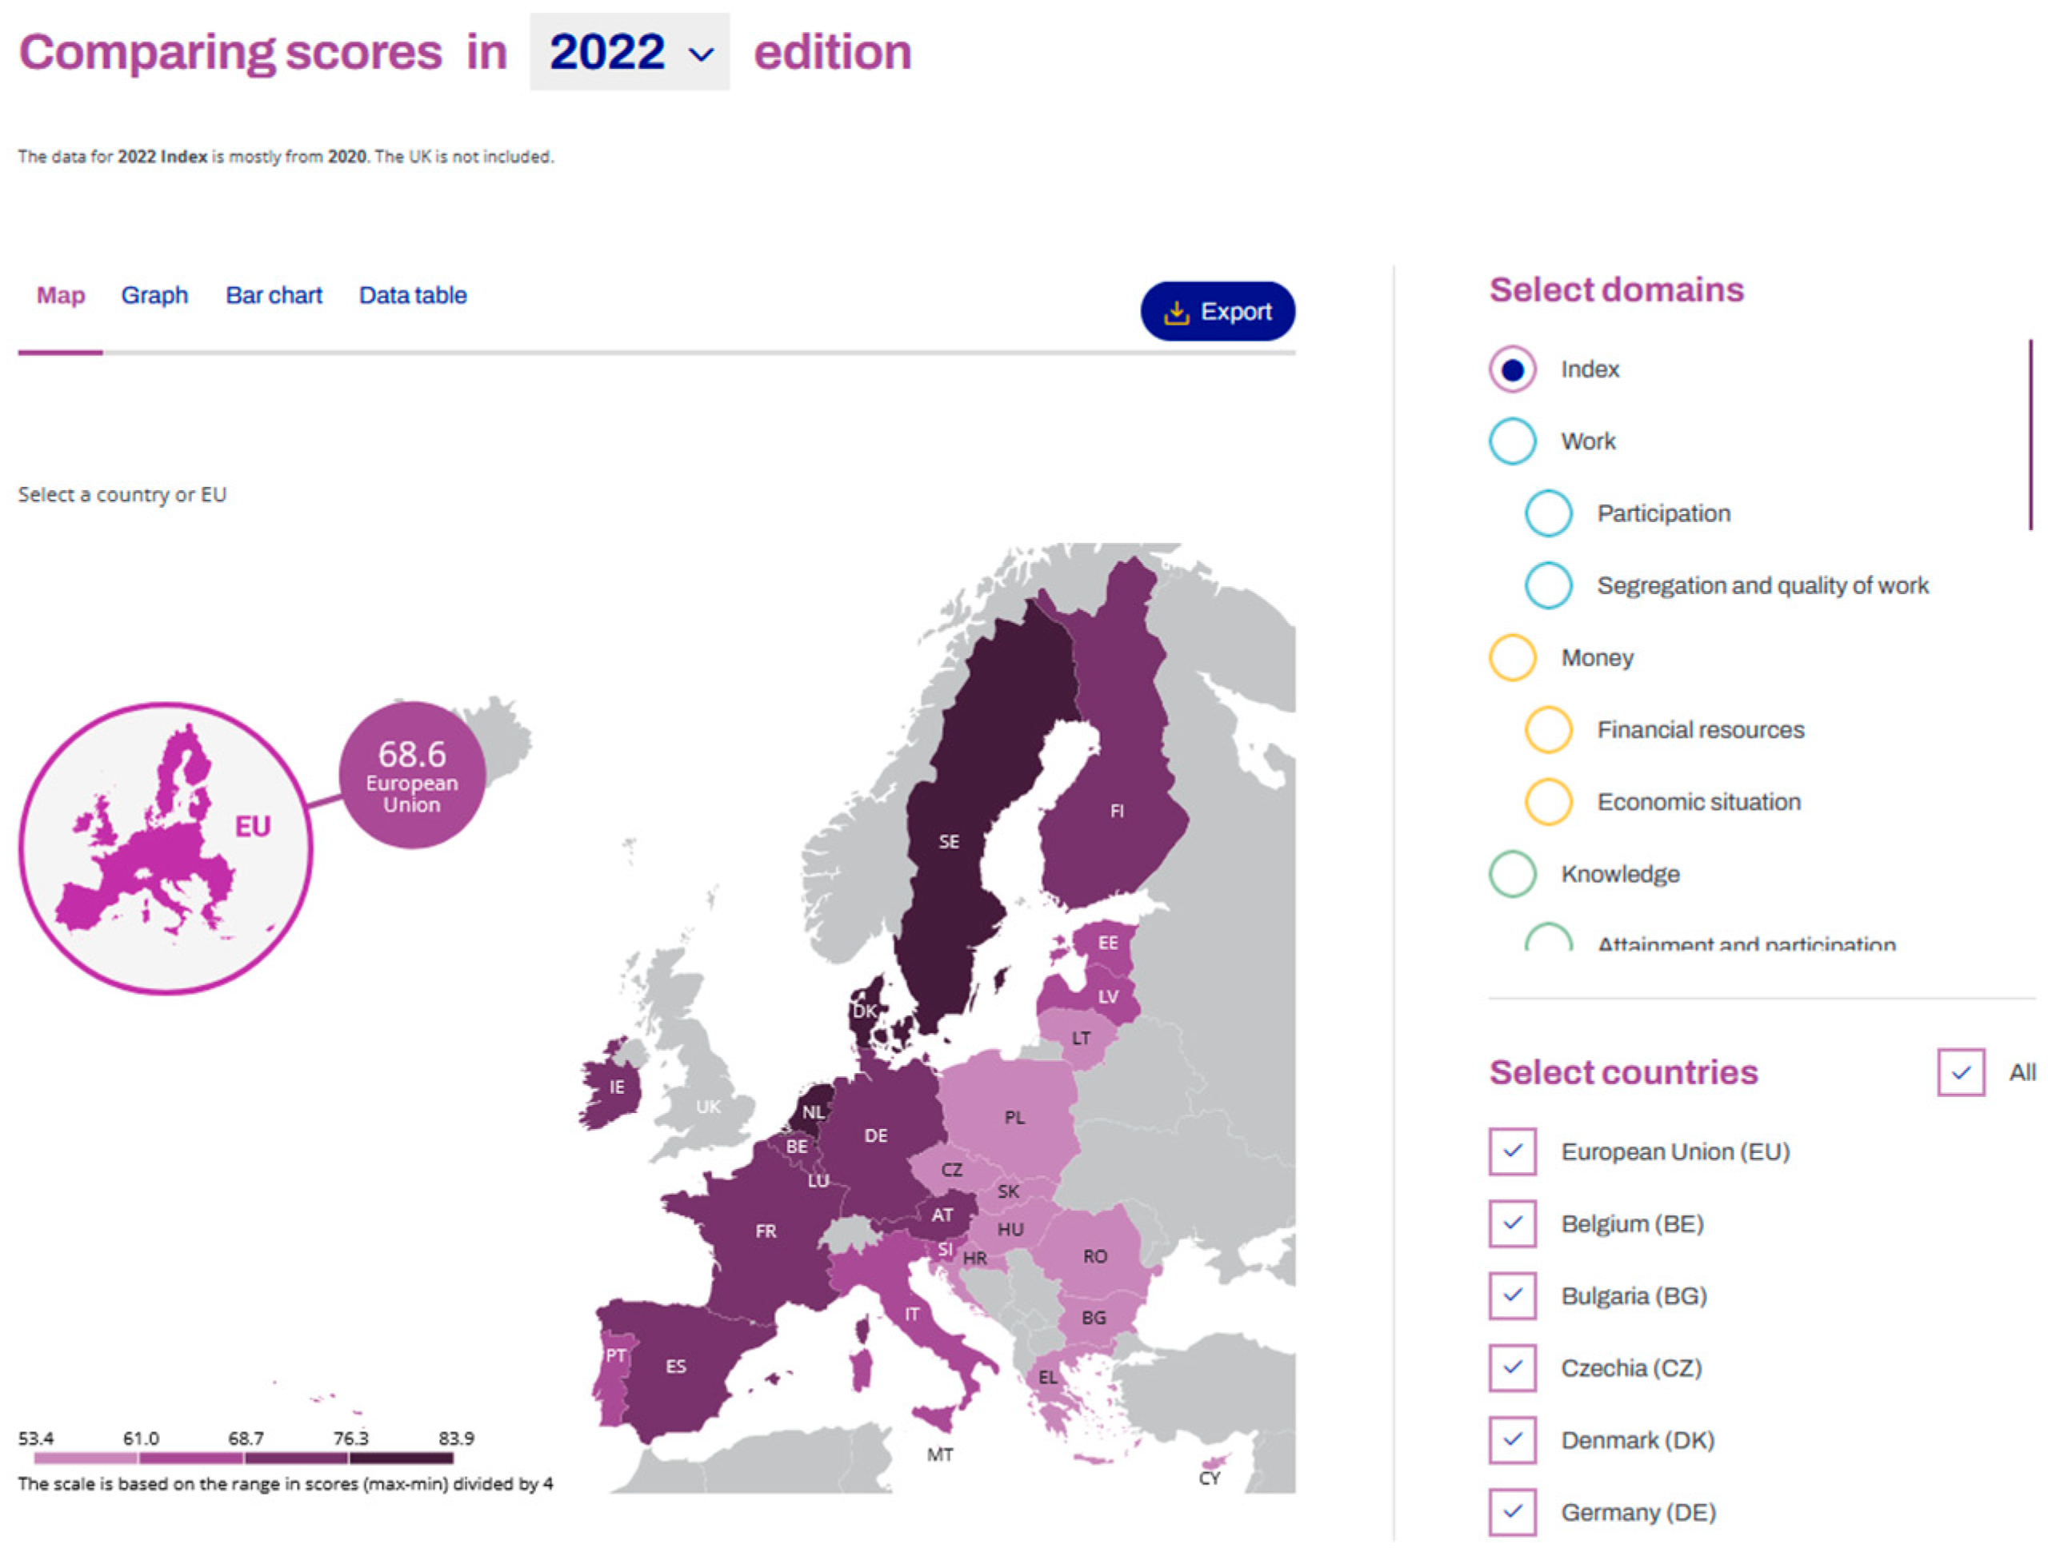
Task: Select the Money domain radio button
Action: pos(1511,657)
